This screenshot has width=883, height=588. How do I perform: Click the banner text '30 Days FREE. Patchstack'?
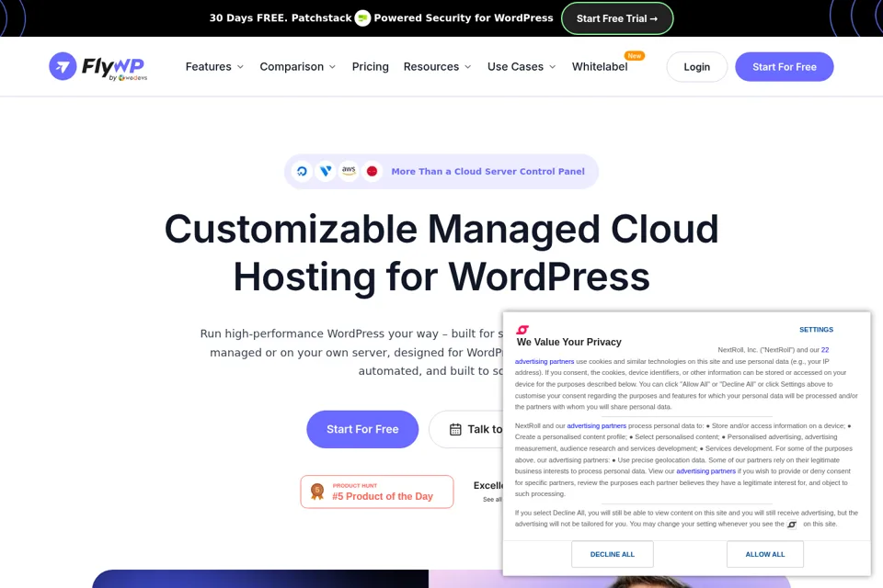[x=281, y=18]
